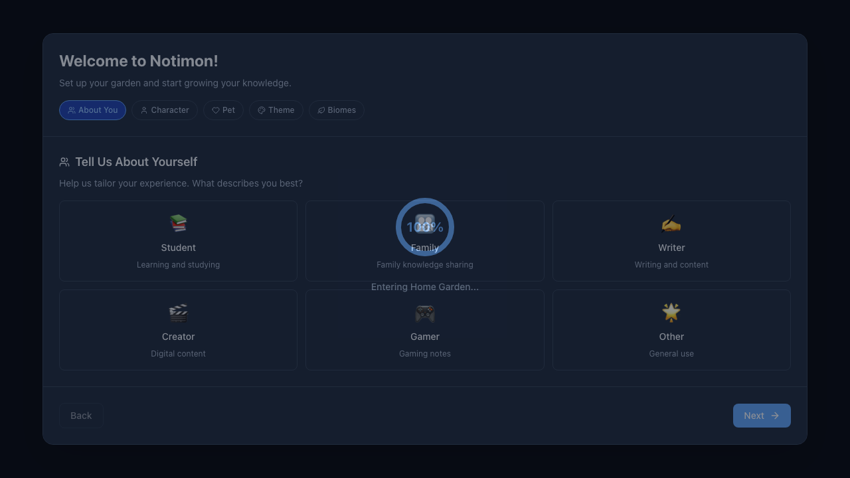The height and width of the screenshot is (478, 850).
Task: Click the 'Entering Home Garden...' loading text
Action: [x=425, y=287]
